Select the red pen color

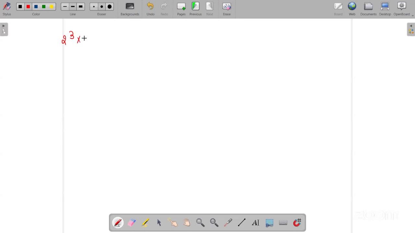pos(28,6)
